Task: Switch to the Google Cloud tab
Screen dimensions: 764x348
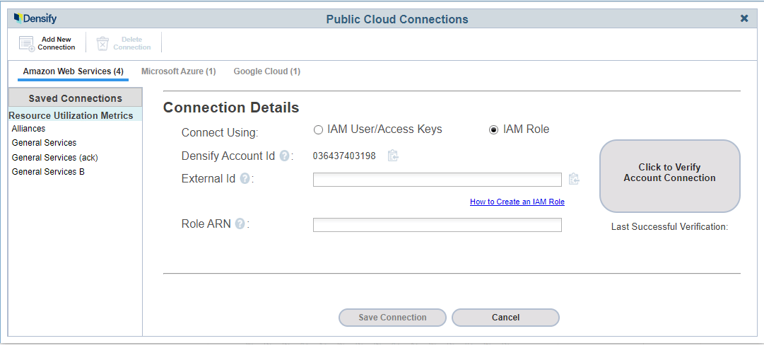Action: (x=267, y=71)
